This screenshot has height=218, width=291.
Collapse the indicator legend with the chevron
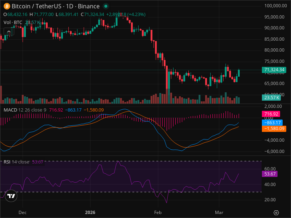pyautogui.click(x=9, y=32)
